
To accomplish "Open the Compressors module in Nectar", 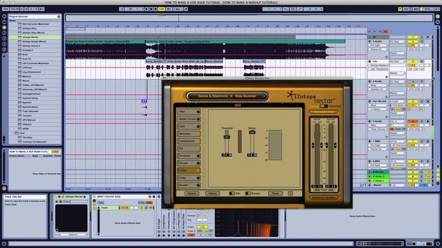I will [189, 141].
